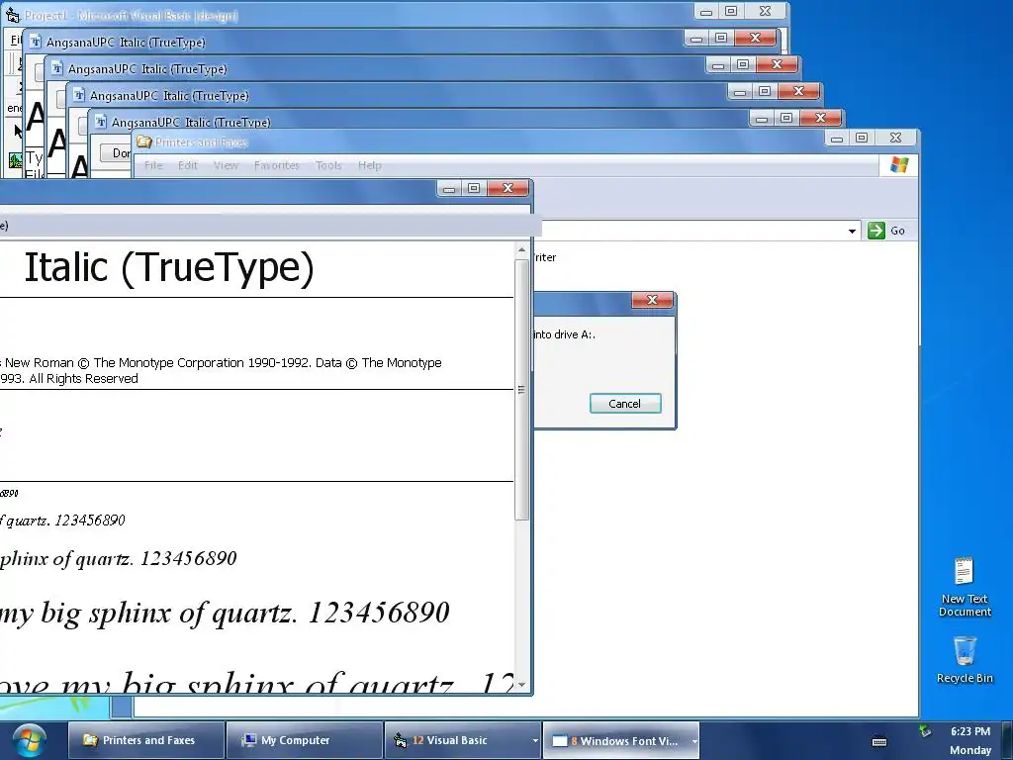This screenshot has height=760, width=1013.
Task: Click the font viewer scroll up arrow
Action: (x=522, y=249)
